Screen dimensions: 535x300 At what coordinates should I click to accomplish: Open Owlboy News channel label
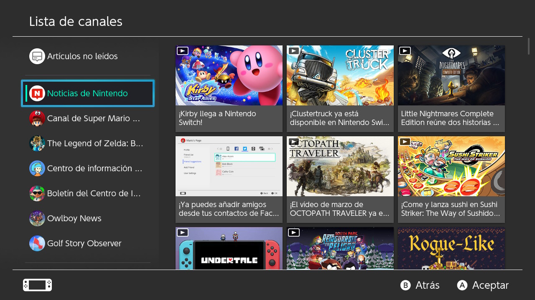pyautogui.click(x=74, y=218)
